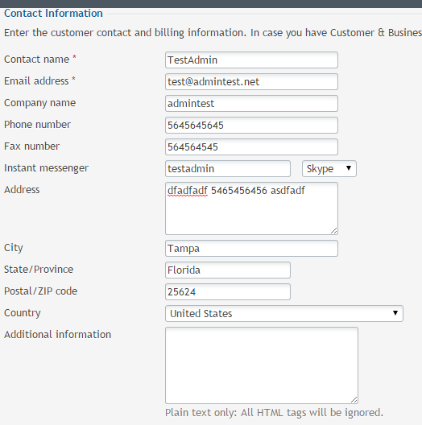
Task: Click the Country label text
Action: pyautogui.click(x=23, y=313)
